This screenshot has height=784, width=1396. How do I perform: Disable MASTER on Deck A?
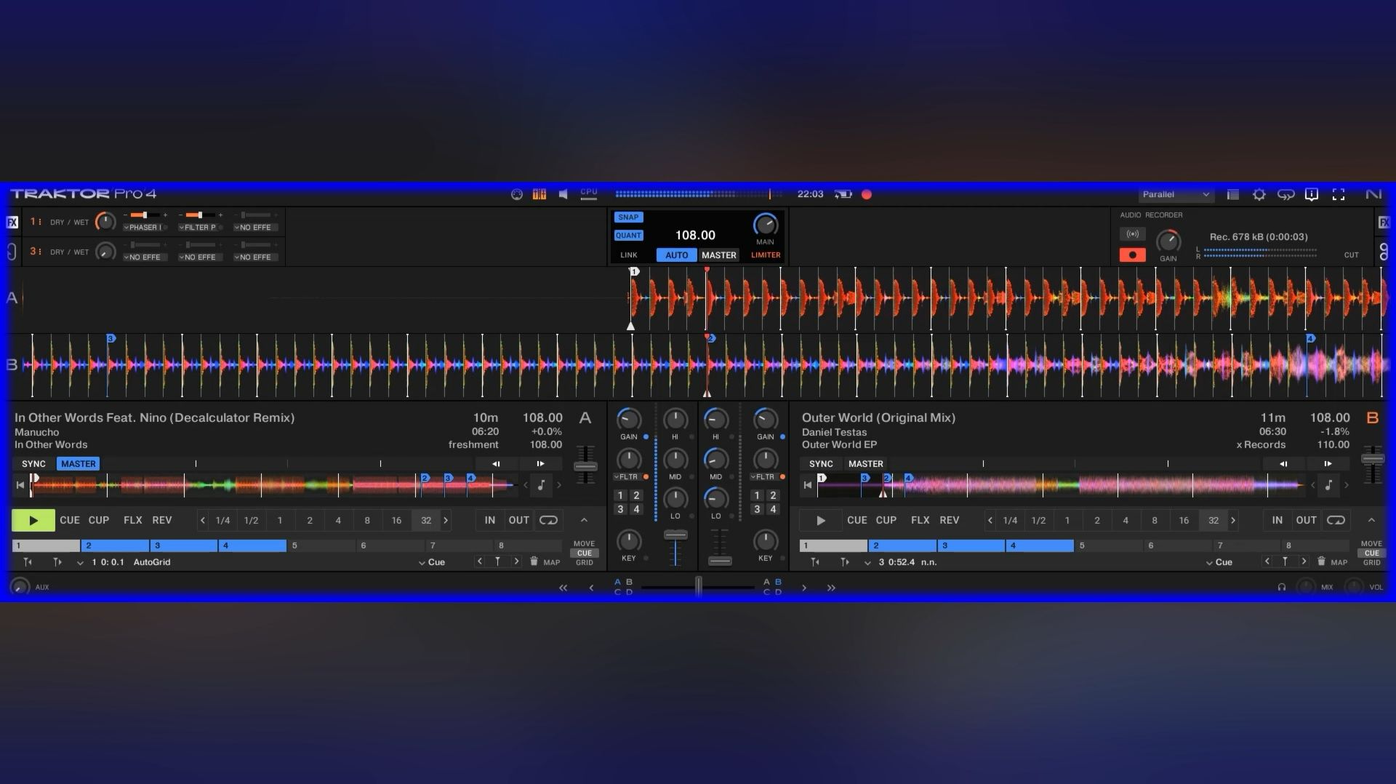[79, 464]
